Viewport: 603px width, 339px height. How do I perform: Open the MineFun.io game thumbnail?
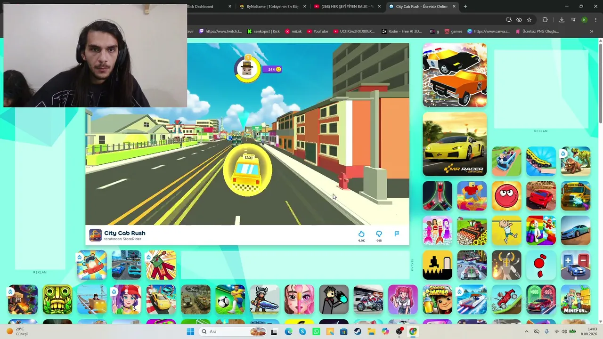coord(576,299)
